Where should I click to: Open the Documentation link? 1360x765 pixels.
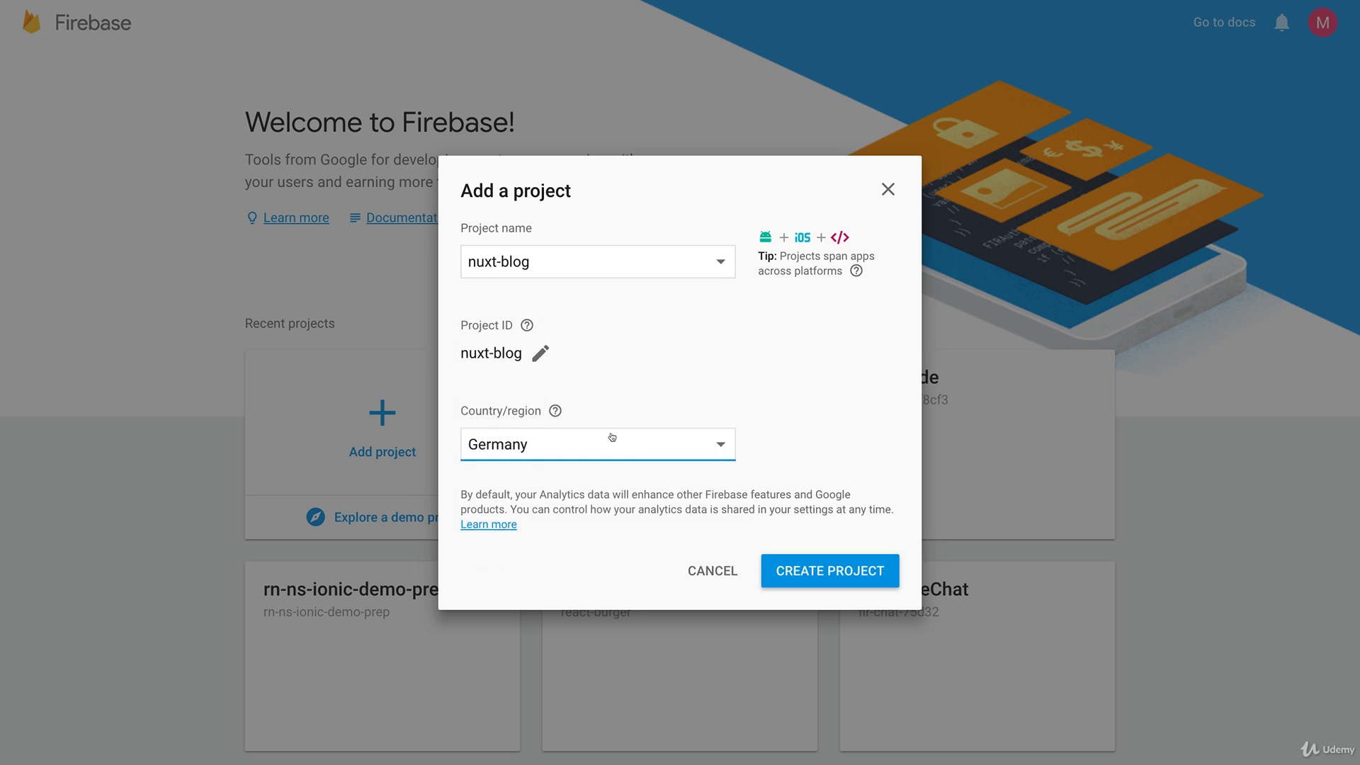click(402, 217)
